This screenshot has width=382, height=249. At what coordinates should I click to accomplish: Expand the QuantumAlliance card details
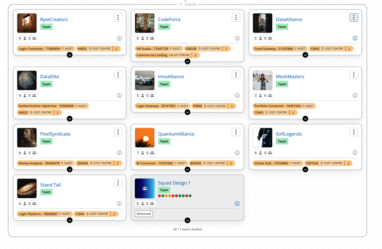187,169
